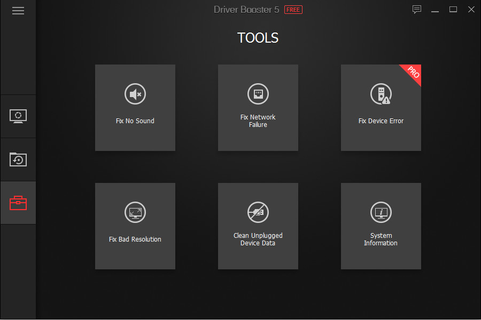Select the Toolkit icon in the left sidebar

tap(18, 203)
